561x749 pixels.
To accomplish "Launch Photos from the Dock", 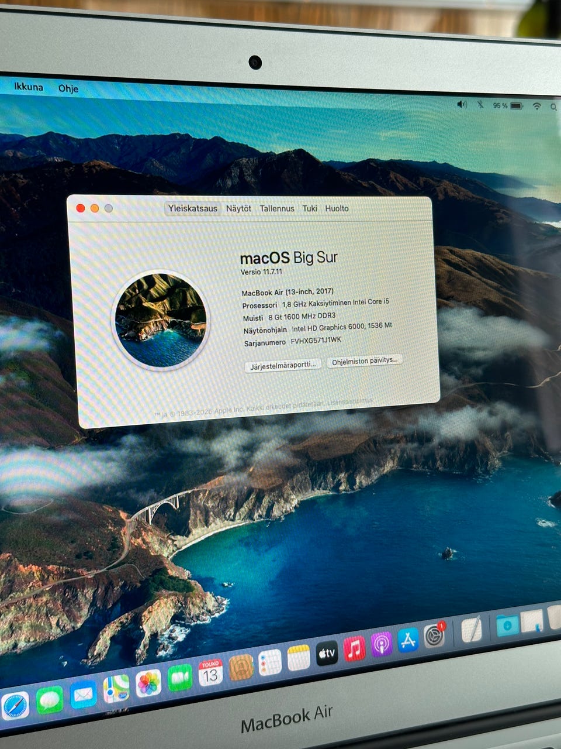I will (148, 683).
